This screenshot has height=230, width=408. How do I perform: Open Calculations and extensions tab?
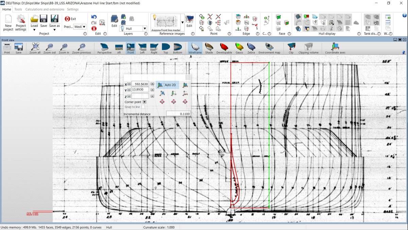(45, 10)
